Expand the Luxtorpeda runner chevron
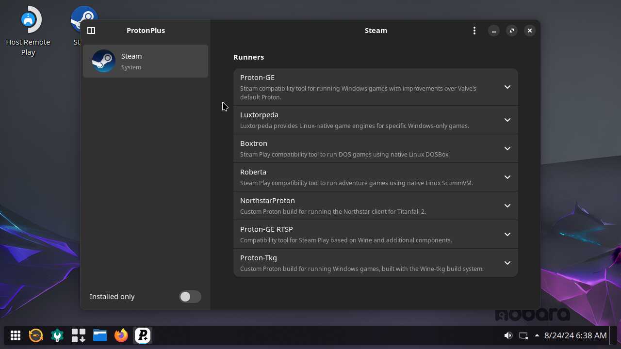 [507, 120]
